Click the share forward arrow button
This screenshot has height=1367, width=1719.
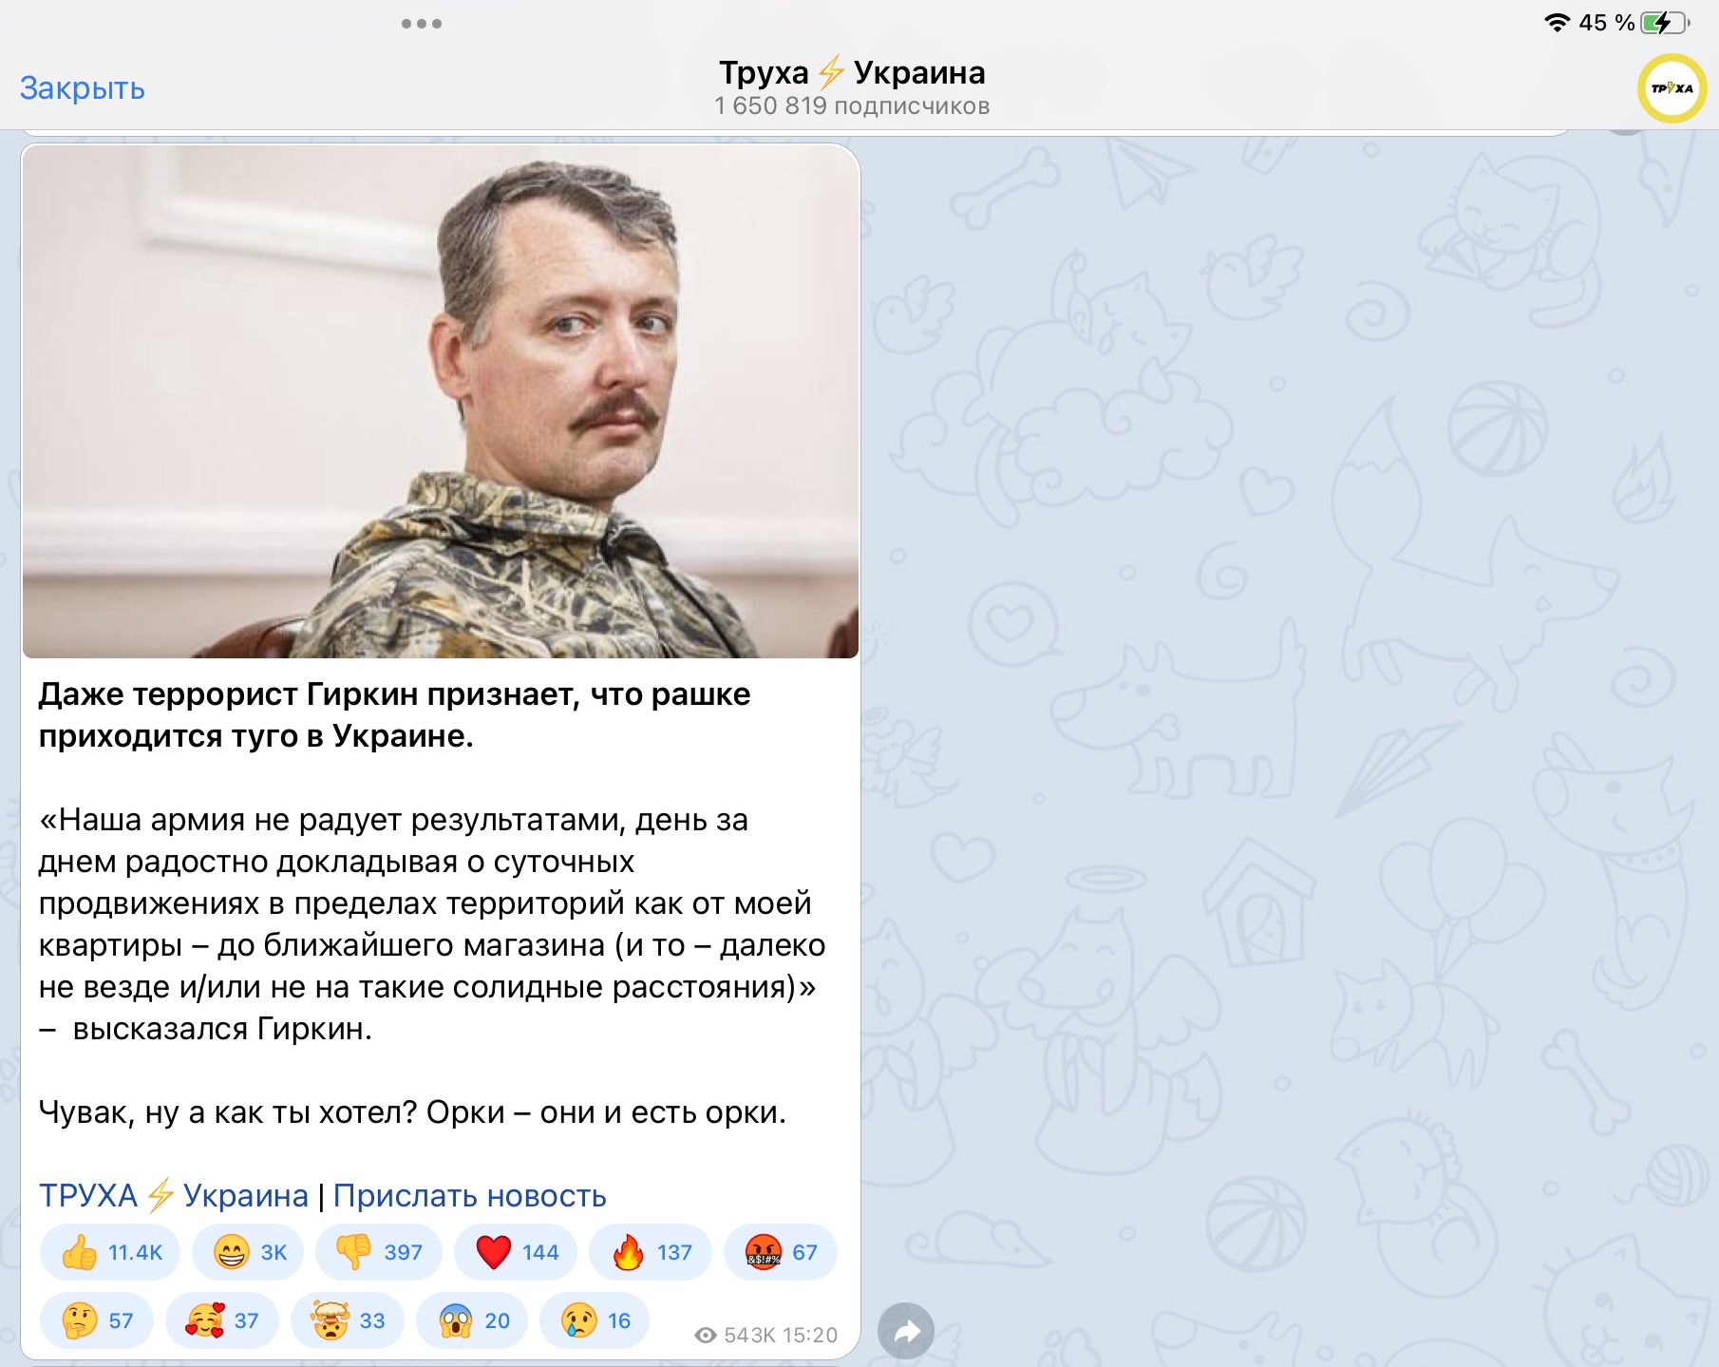[906, 1331]
